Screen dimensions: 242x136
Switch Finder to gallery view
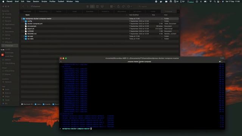click(102, 6)
